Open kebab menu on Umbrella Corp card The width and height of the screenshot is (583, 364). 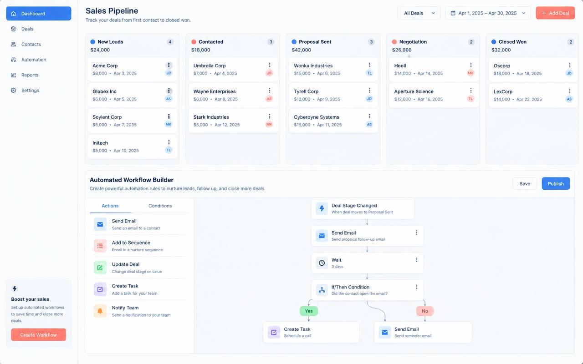270,65
